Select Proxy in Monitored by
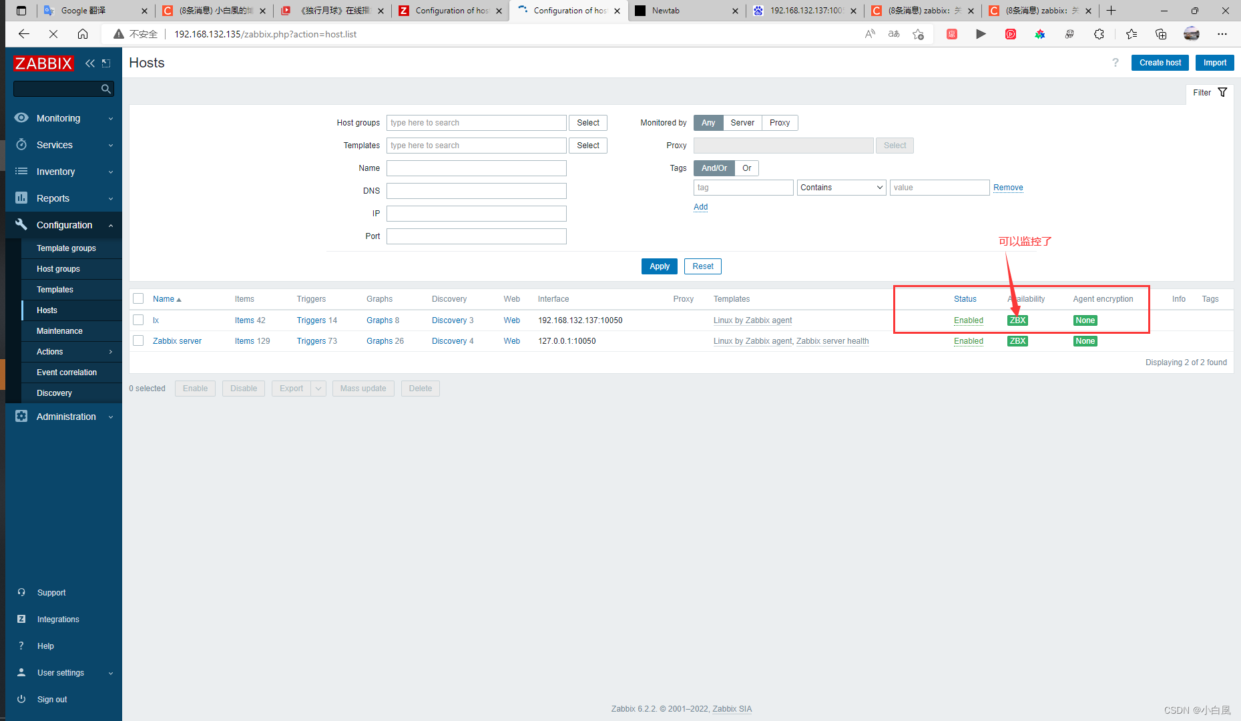Viewport: 1241px width, 721px height. [780, 123]
